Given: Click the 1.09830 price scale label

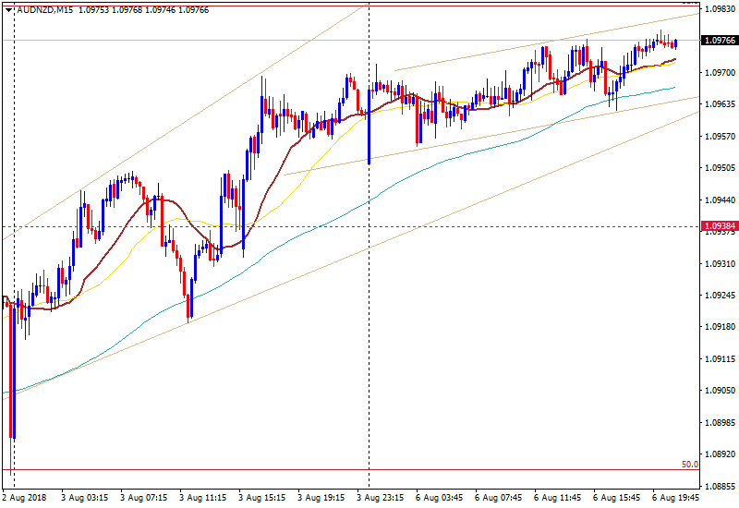Looking at the screenshot, I should coord(719,9).
